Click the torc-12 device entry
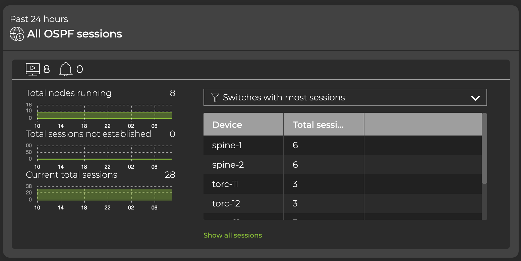The height and width of the screenshot is (261, 521). tap(226, 203)
